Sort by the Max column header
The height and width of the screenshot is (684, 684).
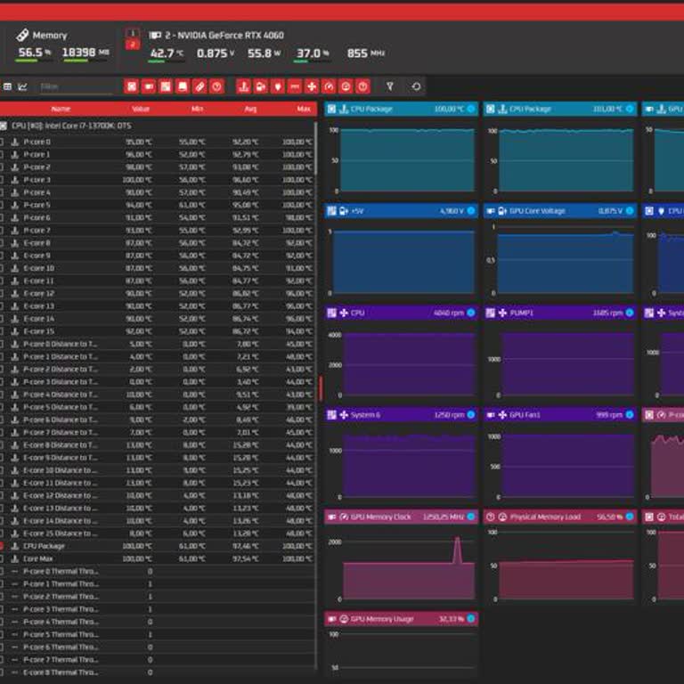click(x=304, y=109)
